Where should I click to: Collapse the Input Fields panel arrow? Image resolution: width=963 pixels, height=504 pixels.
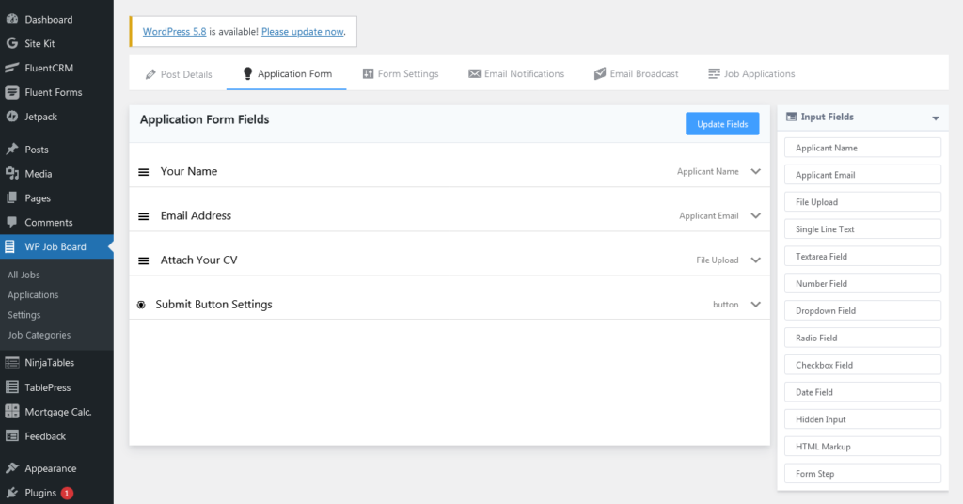(936, 118)
